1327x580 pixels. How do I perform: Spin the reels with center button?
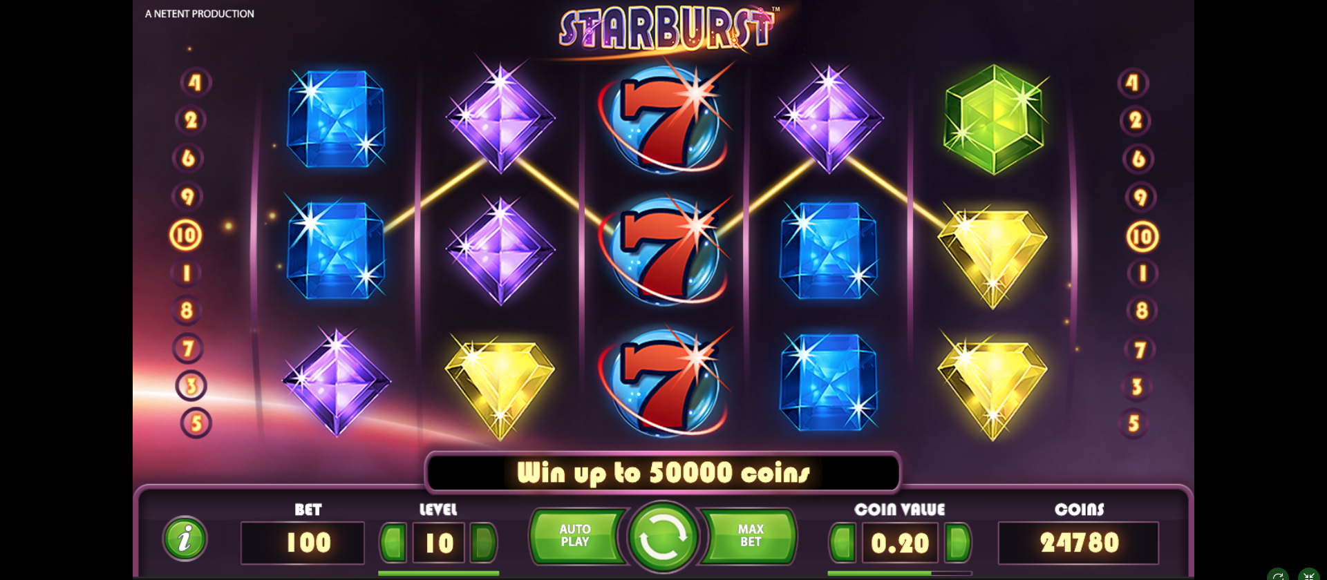[x=663, y=537]
